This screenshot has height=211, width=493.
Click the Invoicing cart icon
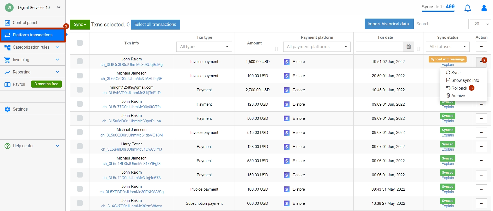pos(8,60)
